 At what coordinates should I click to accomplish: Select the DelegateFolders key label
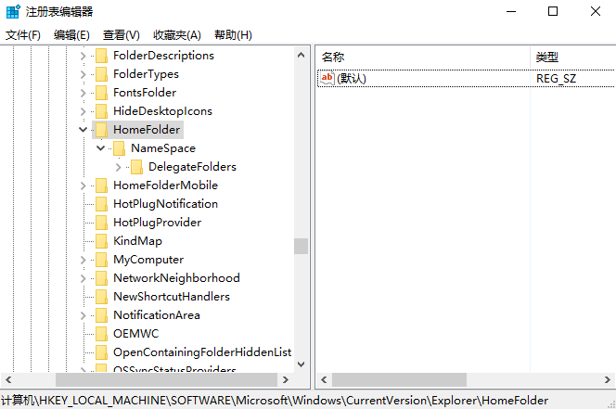[192, 167]
